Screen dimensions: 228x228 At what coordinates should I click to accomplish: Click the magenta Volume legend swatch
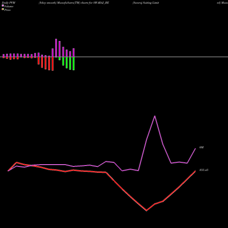point(3,5)
